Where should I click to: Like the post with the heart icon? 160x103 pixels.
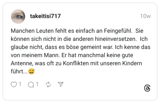click(x=14, y=84)
